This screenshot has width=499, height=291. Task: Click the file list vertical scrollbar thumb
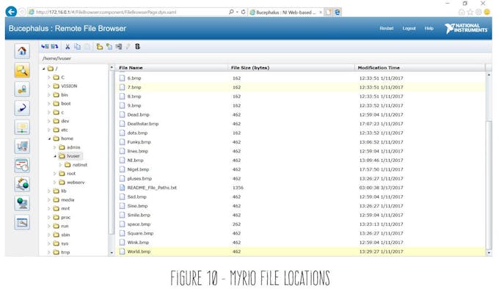pyautogui.click(x=489, y=185)
